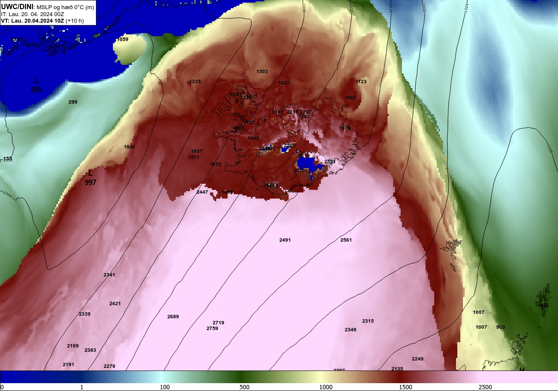Click the 2249 height value

[418, 359]
